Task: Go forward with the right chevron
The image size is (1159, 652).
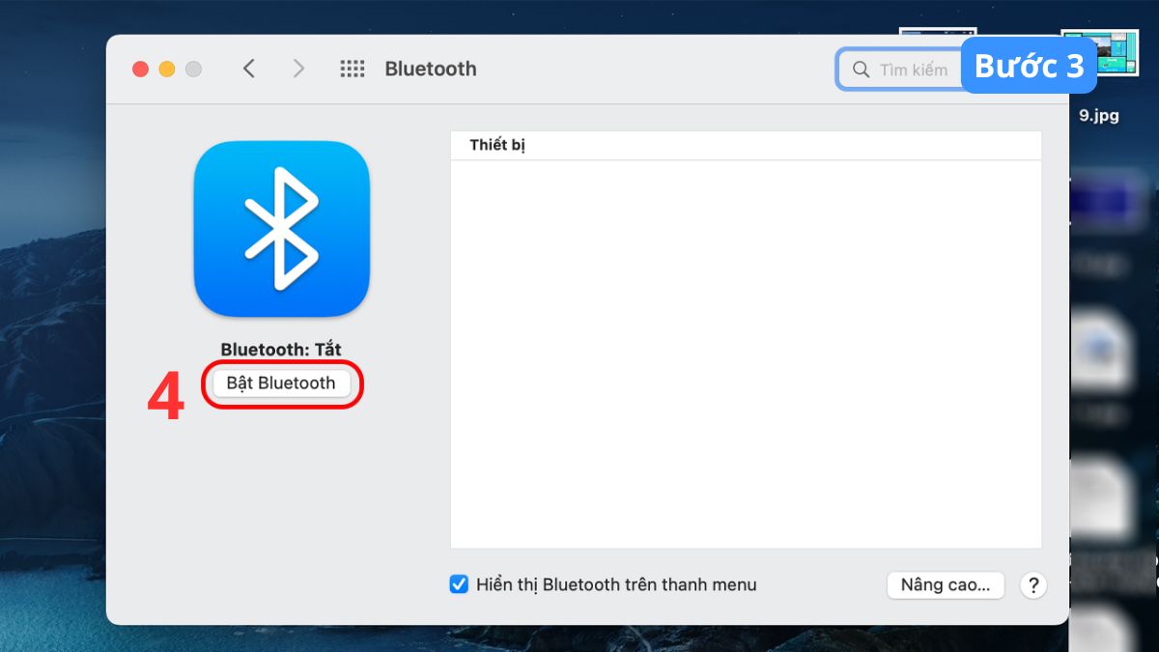Action: [x=298, y=69]
